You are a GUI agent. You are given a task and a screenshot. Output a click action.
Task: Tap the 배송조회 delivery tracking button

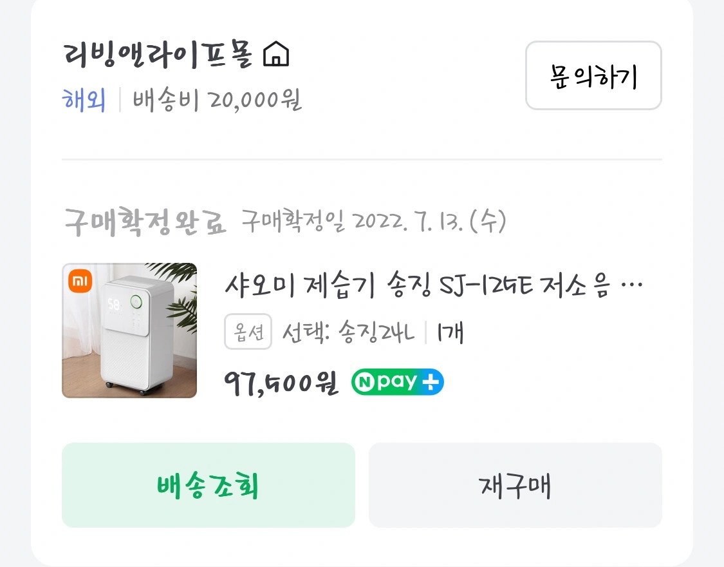pyautogui.click(x=208, y=485)
